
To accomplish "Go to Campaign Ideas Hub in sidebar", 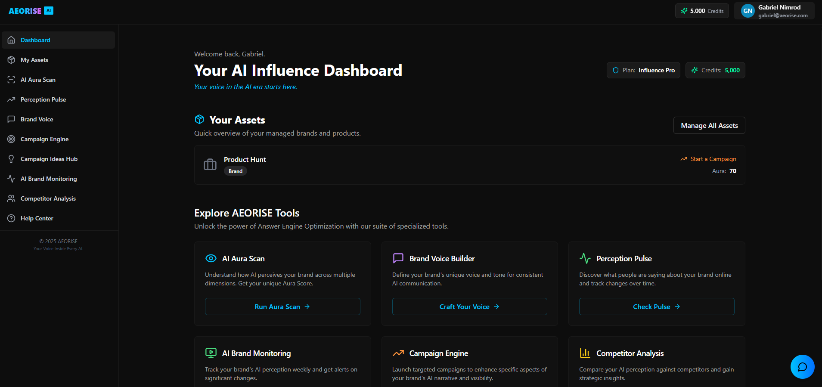I will click(49, 159).
